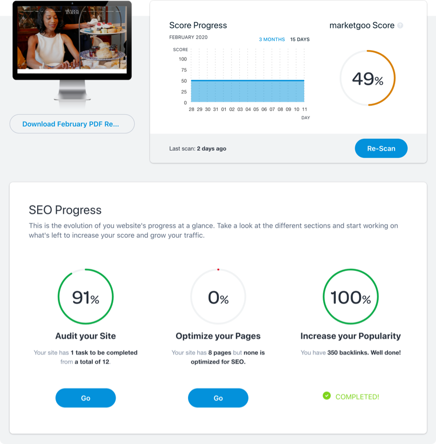Switch chart to 3 MONTHS view
Screen dimensions: 436x444
pyautogui.click(x=271, y=40)
